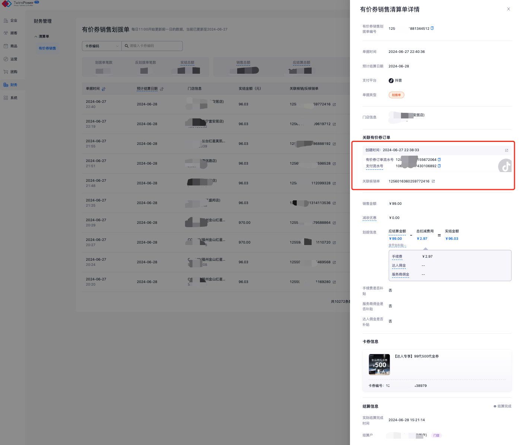Click the 减收优惠 underlined label
The width and height of the screenshot is (519, 445).
369,218
